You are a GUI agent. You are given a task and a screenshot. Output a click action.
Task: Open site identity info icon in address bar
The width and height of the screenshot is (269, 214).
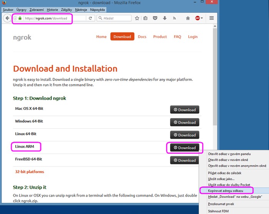click(15, 18)
